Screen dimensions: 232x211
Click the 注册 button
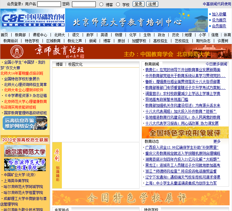coord(152,4)
